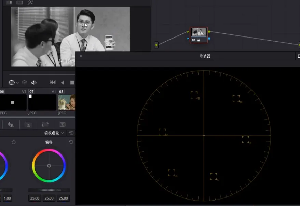Click node 01's green RGB input triangle
The width and height of the screenshot is (300, 206).
point(188,32)
